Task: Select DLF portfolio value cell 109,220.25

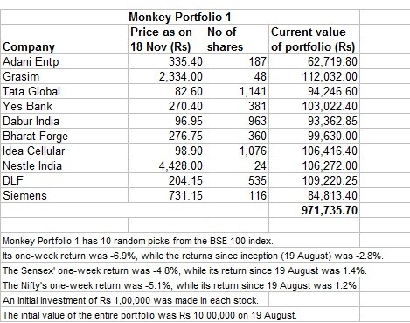Action: click(314, 180)
